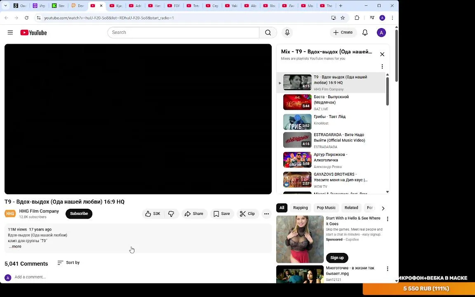Open options for Многоточие video suggestion

(387, 269)
